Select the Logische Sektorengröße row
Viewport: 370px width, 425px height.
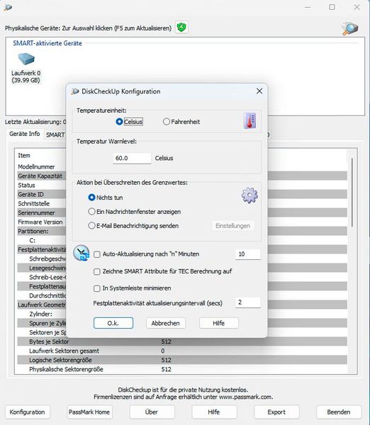tap(182, 360)
